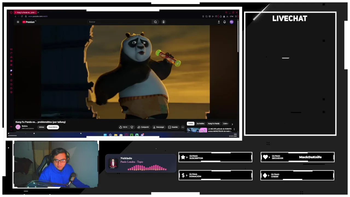Open the YouTube hamburger guide menu
The height and width of the screenshot is (197, 350).
[x=18, y=22]
